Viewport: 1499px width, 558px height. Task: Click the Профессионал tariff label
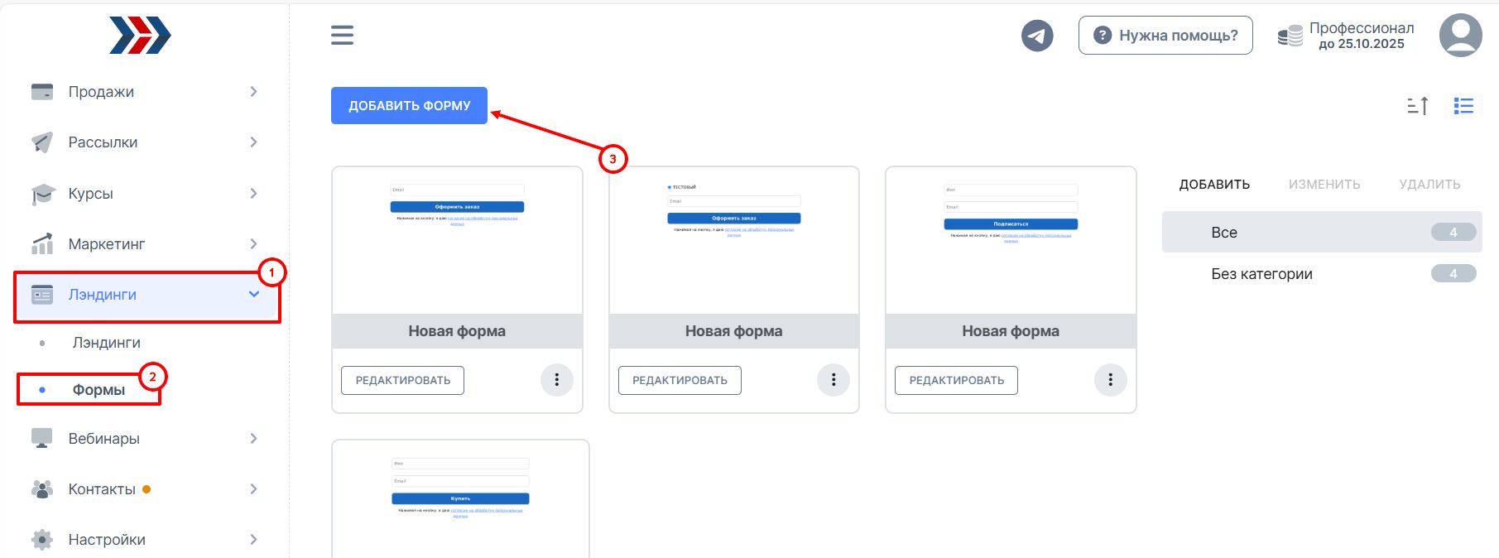coord(1362,28)
